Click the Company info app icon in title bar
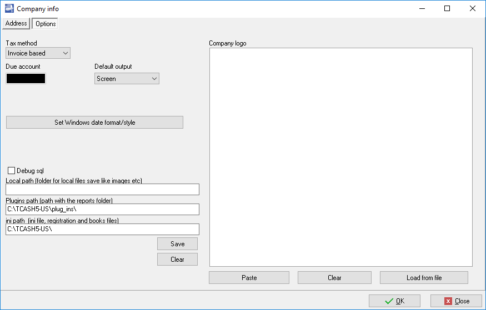 (9, 8)
